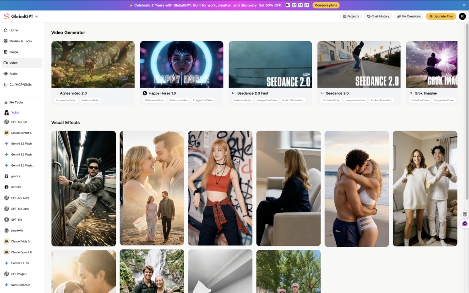The image size is (469, 293).
Task: Open CLI/MCP/Skills page
Action: [x=22, y=85]
